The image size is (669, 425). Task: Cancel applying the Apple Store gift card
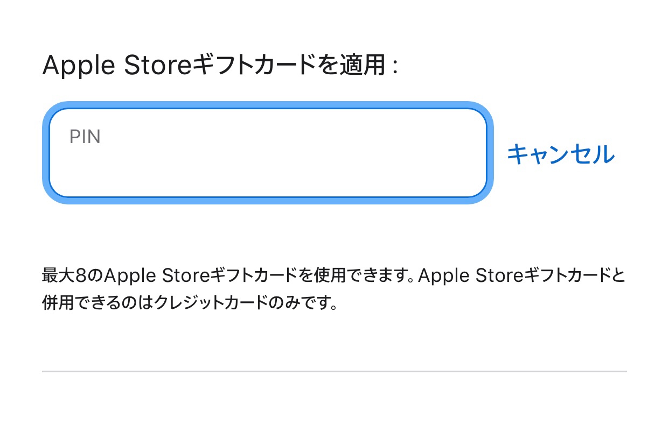561,154
